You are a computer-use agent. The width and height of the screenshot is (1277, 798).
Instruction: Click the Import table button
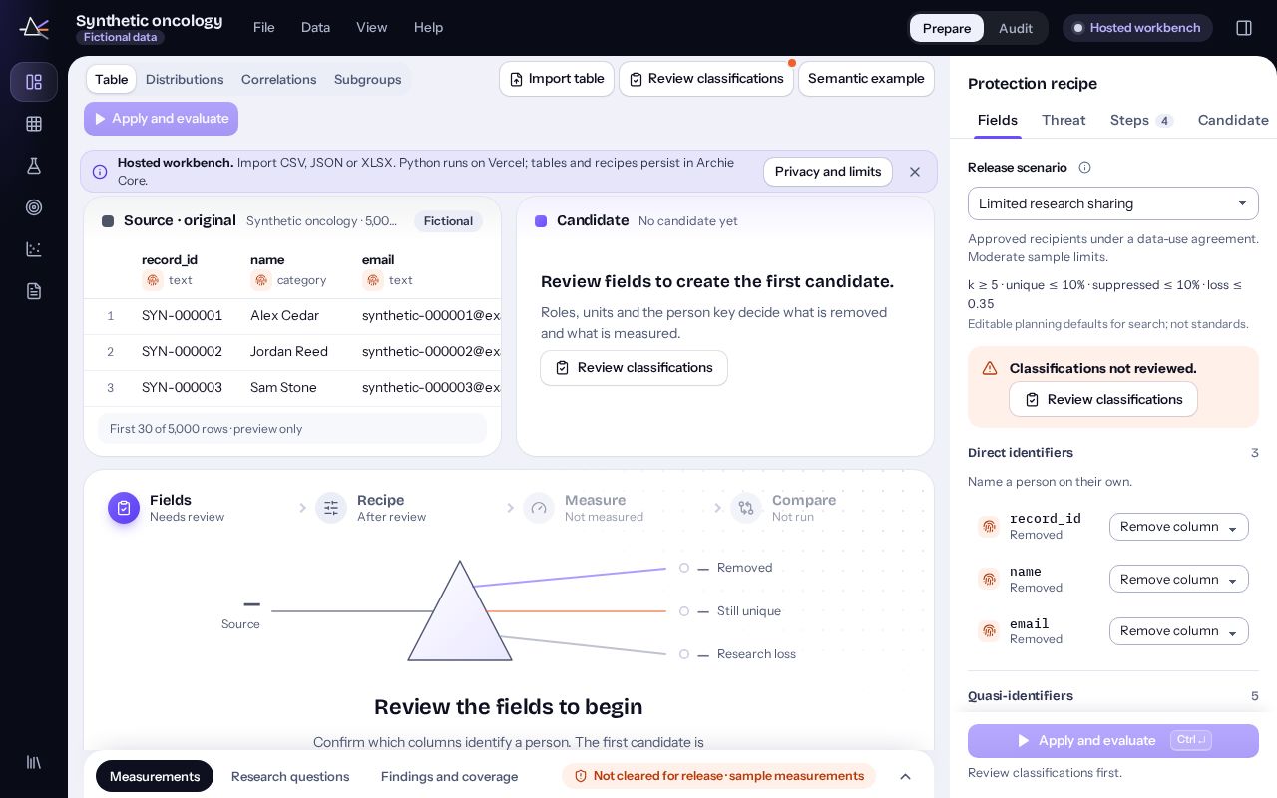557,79
